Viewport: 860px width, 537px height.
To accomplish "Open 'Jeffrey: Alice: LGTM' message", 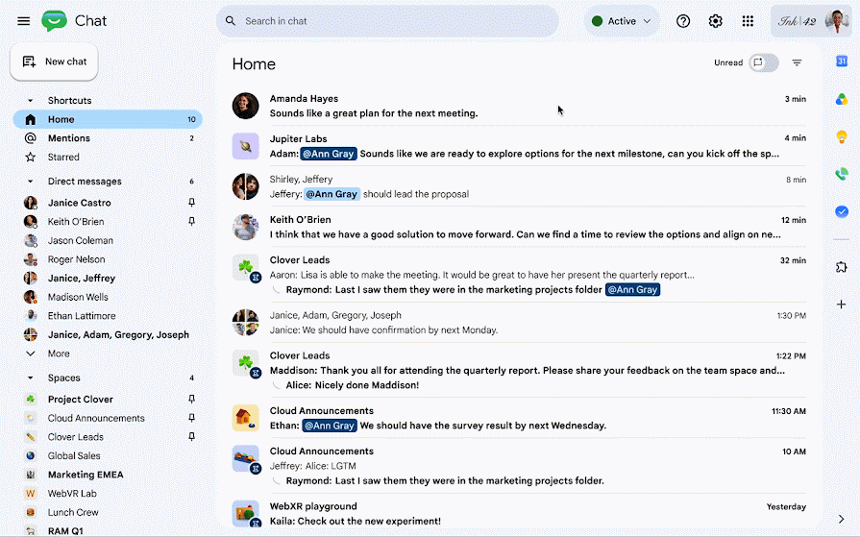I will tap(312, 466).
